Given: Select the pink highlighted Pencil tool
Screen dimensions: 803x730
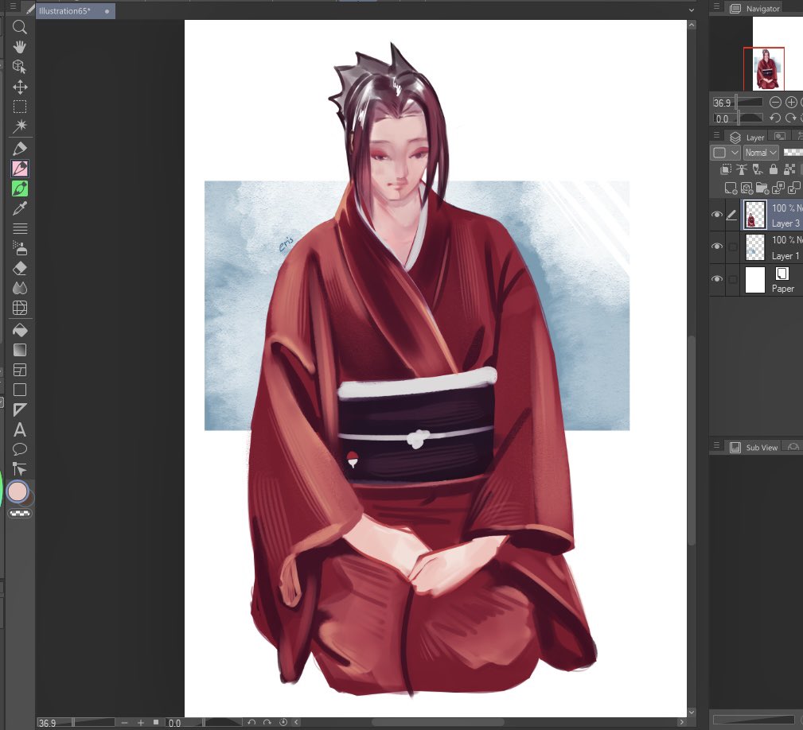Looking at the screenshot, I should (x=19, y=169).
